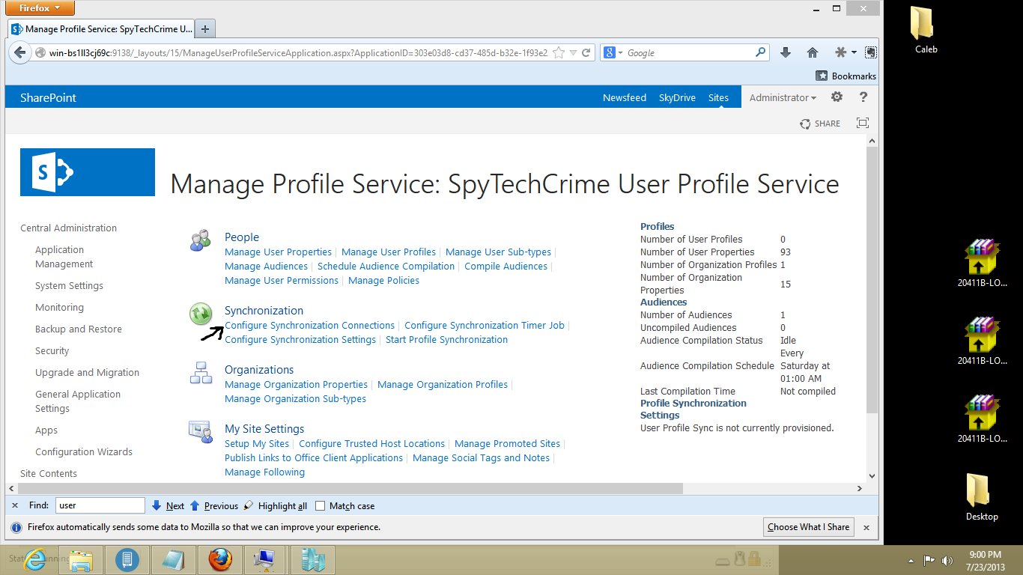Click the SharePoint logo tile
The height and width of the screenshot is (575, 1023).
88,172
